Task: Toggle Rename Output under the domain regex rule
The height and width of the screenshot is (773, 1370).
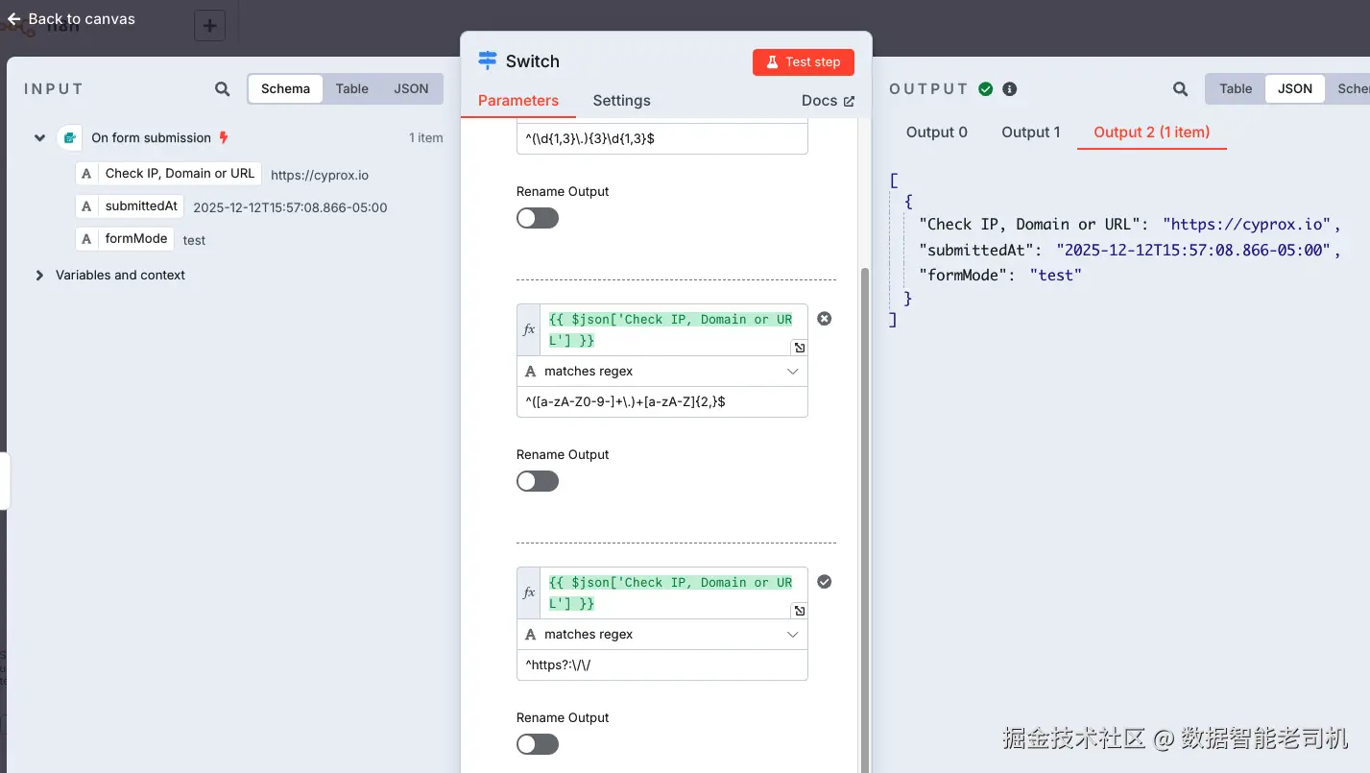Action: point(538,481)
